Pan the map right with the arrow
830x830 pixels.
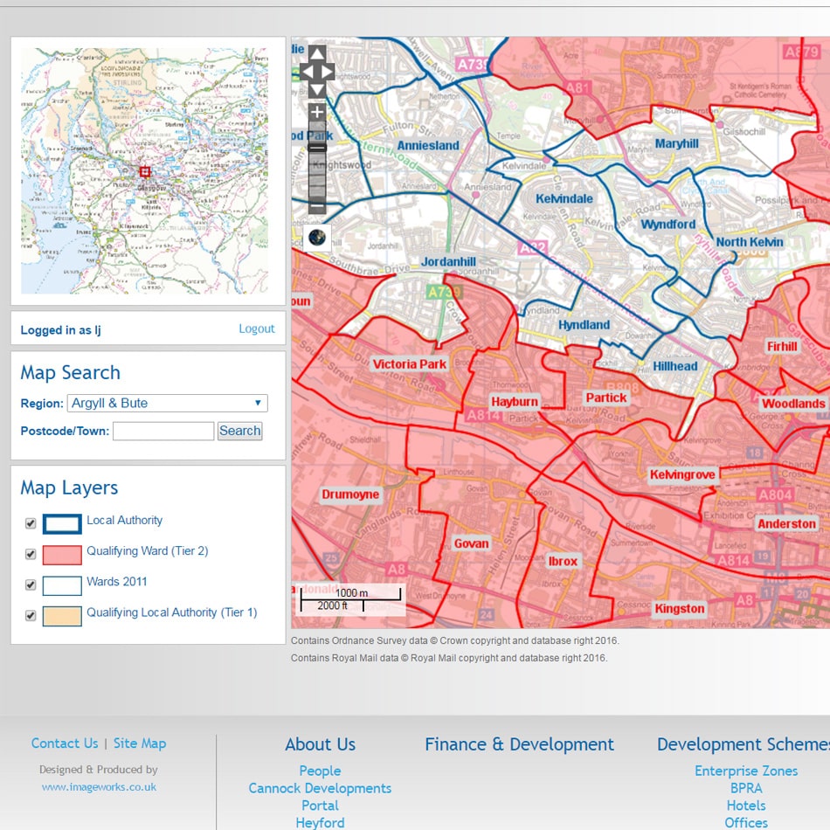tap(329, 72)
